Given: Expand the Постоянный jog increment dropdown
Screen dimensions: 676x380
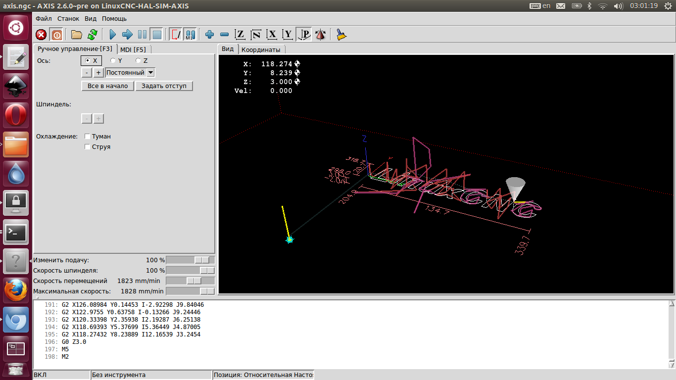Looking at the screenshot, I should 151,73.
